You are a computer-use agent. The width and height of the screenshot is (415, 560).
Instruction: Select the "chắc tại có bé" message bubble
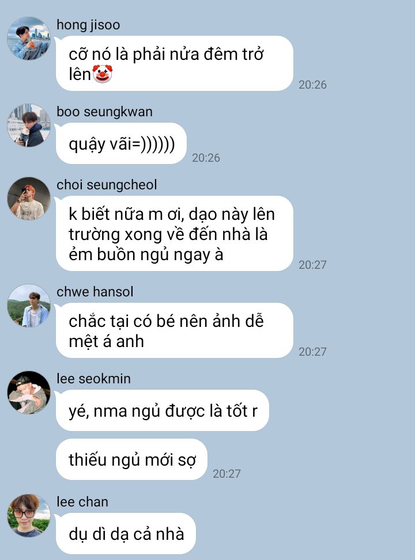point(175,330)
